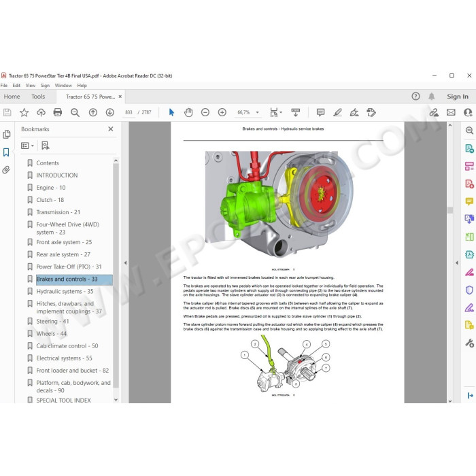This screenshot has width=476, height=476.
Task: Close the Bookmarks pane
Action: [110, 129]
